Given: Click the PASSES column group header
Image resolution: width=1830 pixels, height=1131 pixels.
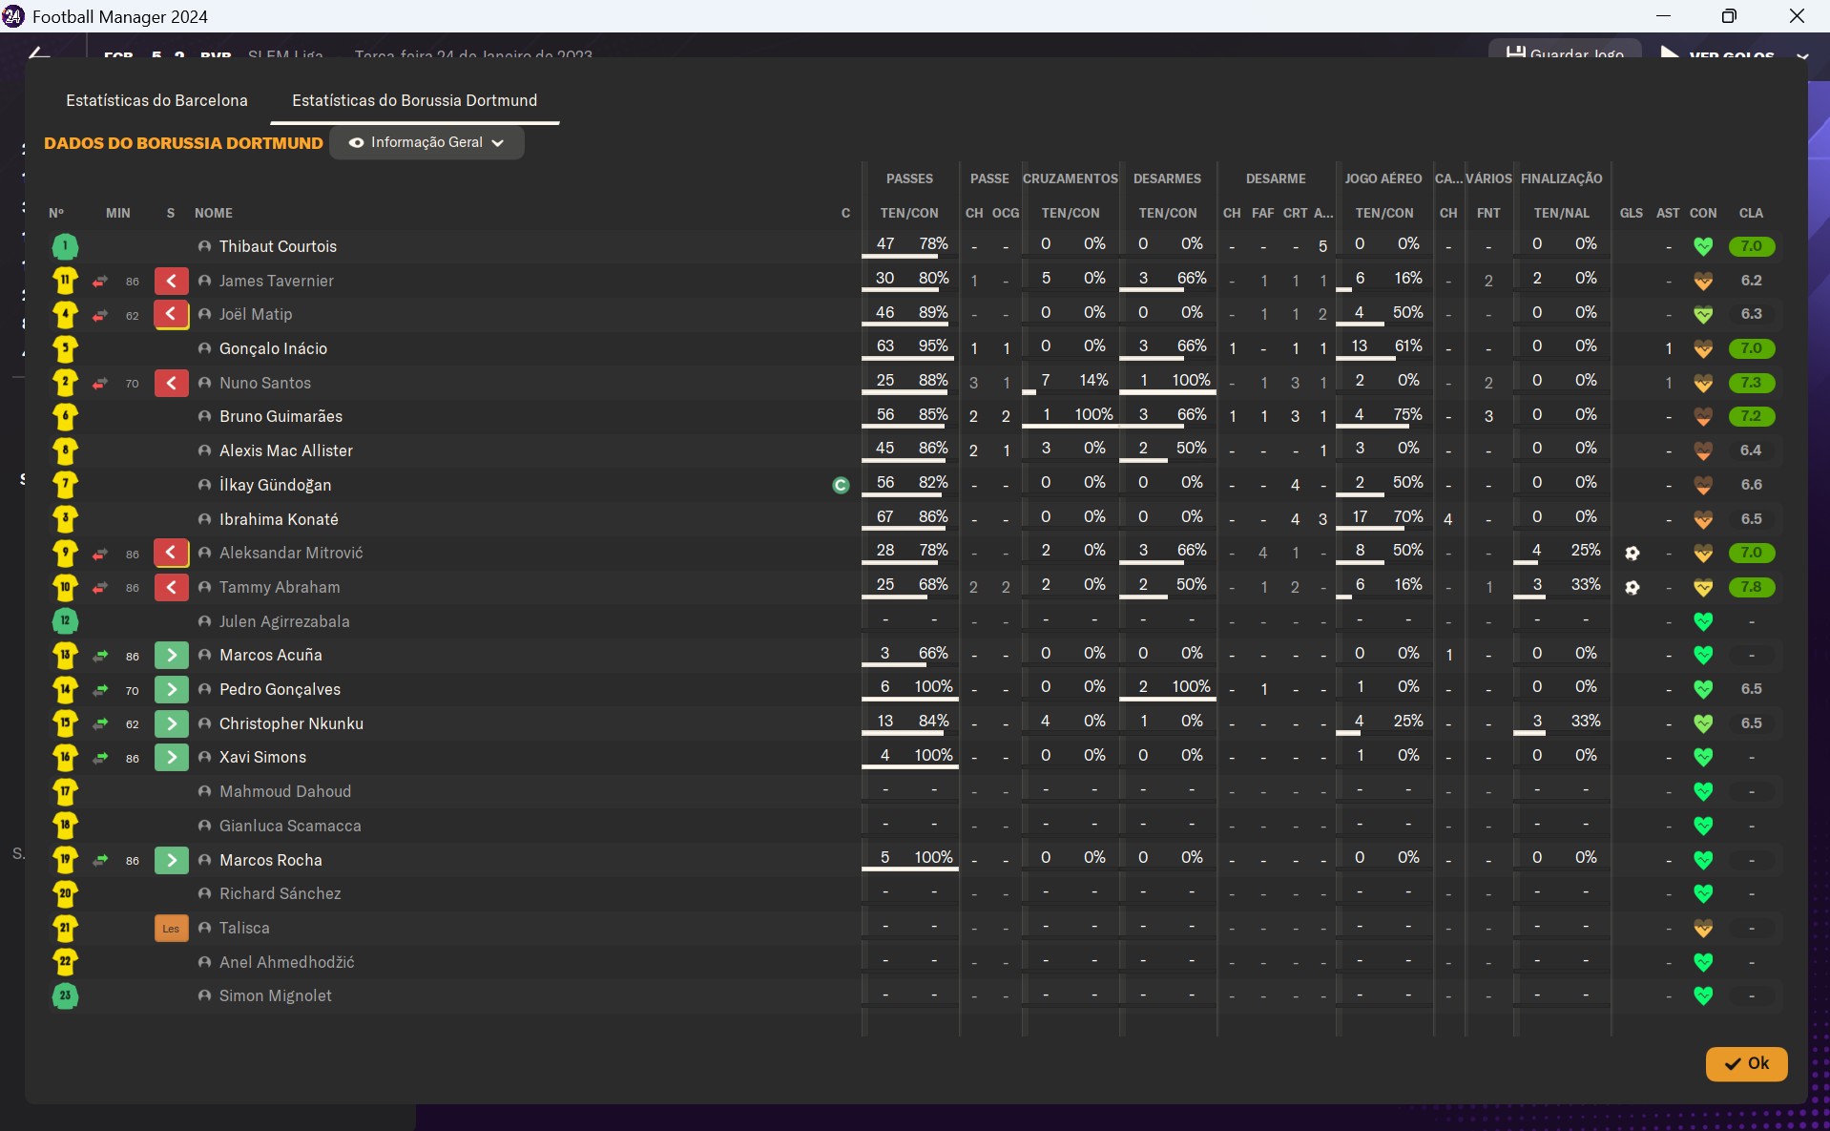Looking at the screenshot, I should point(909,178).
